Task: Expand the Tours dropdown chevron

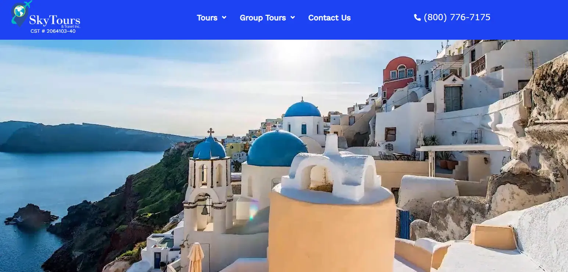Action: pyautogui.click(x=224, y=17)
